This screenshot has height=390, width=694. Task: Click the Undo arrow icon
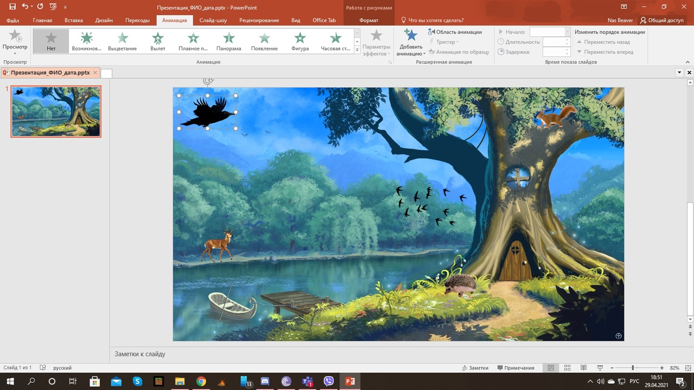tap(25, 6)
